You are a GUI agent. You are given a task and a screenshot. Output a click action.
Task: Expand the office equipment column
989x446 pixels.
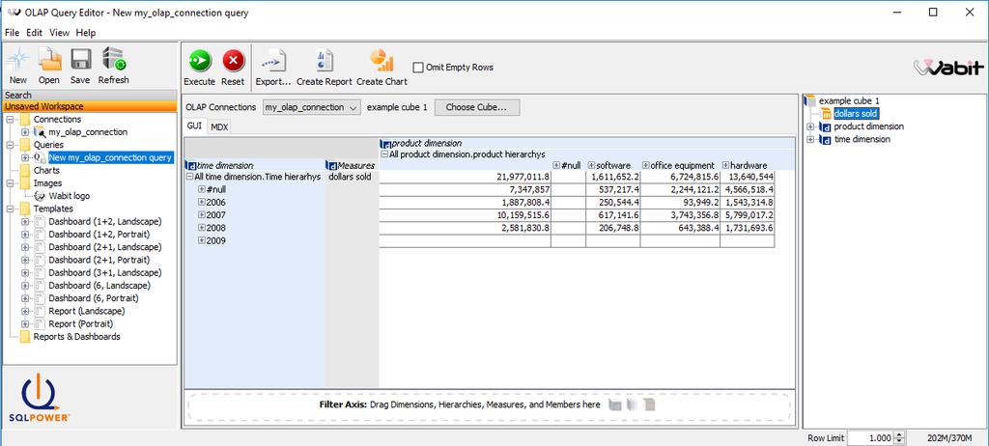[x=646, y=165]
